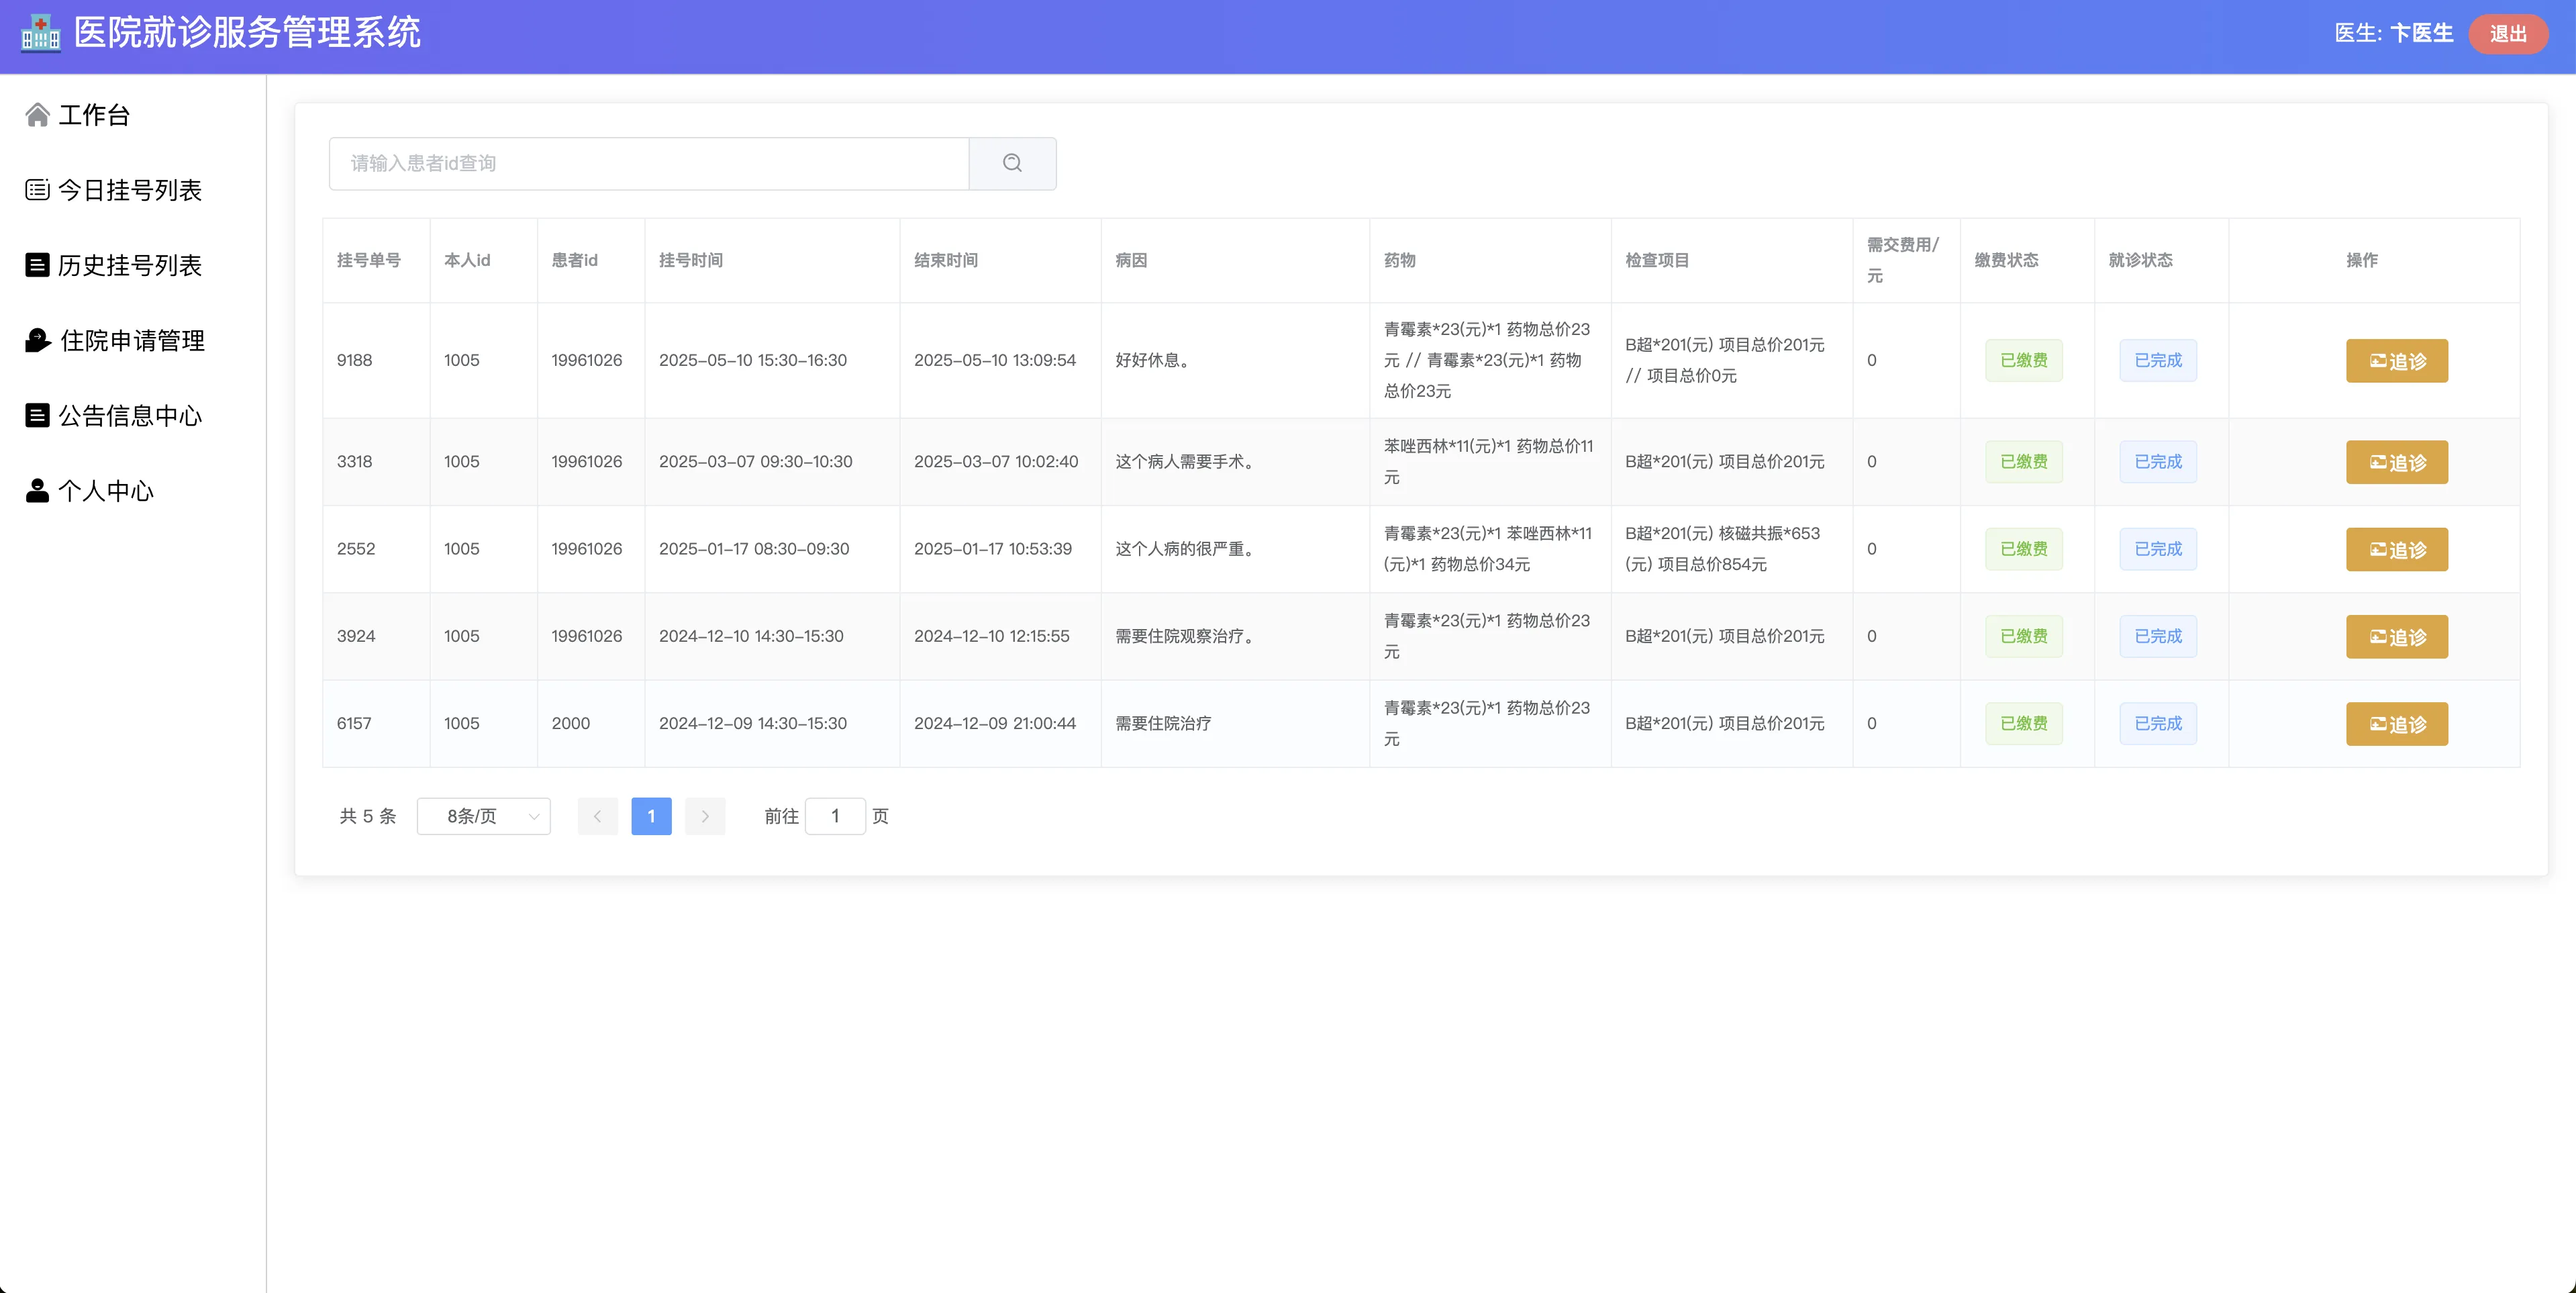Go to next page with right chevron
The height and width of the screenshot is (1293, 2576).
705,816
